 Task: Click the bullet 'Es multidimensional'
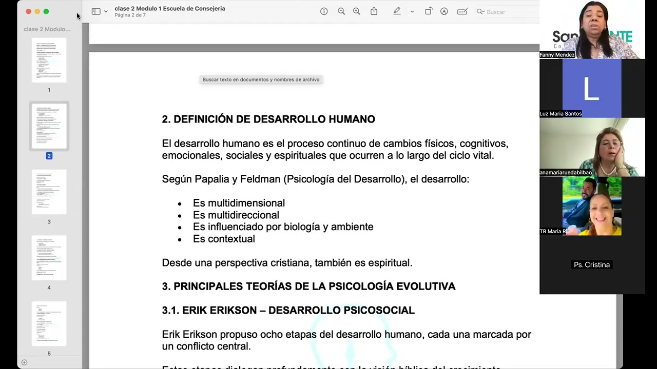pyautogui.click(x=239, y=203)
